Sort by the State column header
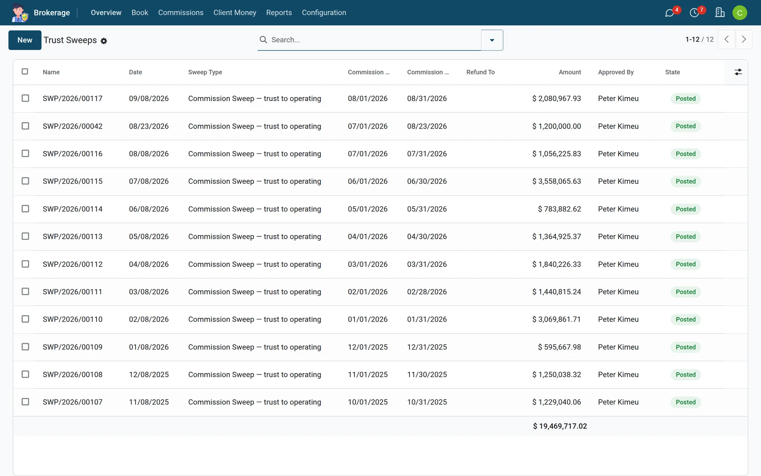Image resolution: width=761 pixels, height=476 pixels. pos(672,72)
